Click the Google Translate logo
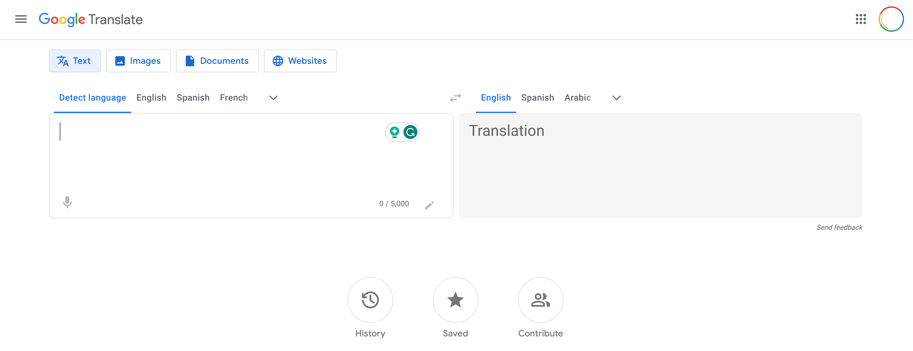The height and width of the screenshot is (351, 913). click(x=90, y=19)
